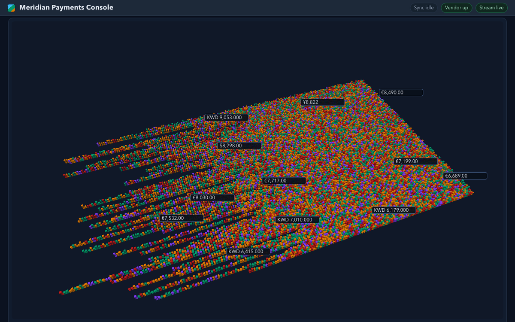Click the Meridian Payments Console title
The image size is (515, 322).
pos(67,8)
